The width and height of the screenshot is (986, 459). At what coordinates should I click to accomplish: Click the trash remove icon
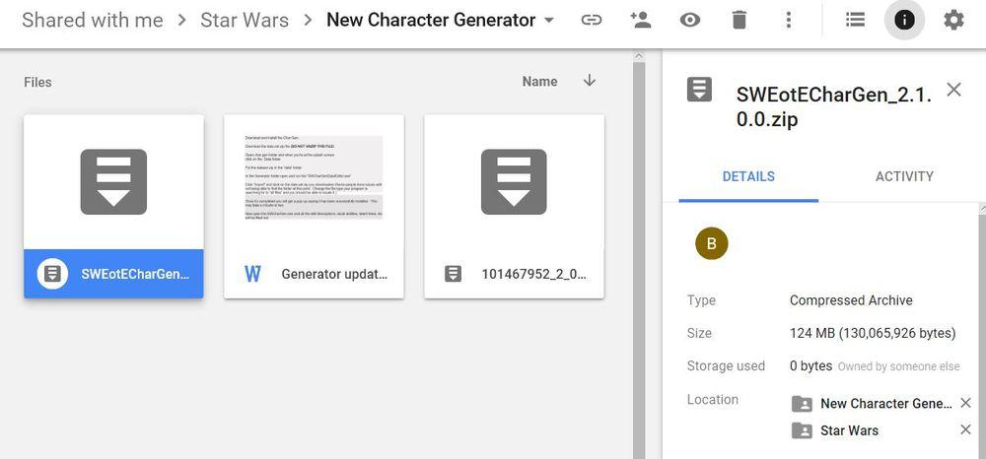(739, 21)
